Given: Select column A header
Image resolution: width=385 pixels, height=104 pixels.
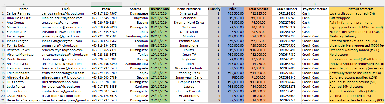Looking at the screenshot, I should coord(23,4).
